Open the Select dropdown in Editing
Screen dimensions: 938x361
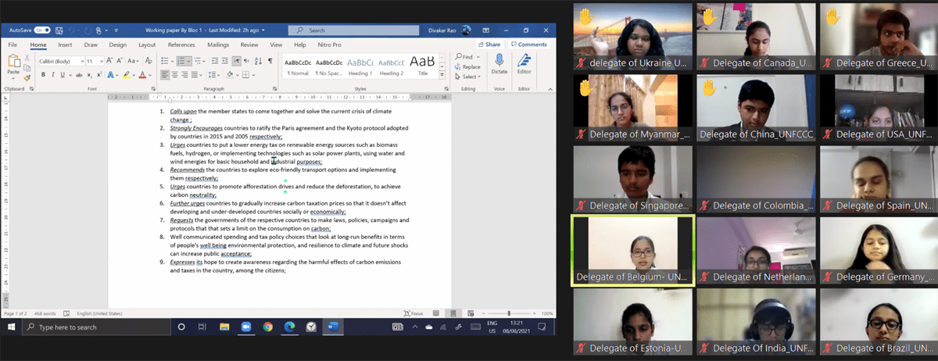[x=467, y=77]
